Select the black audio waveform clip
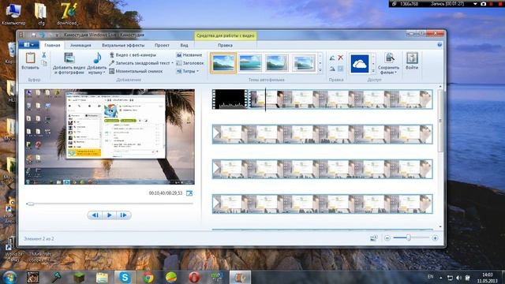The image size is (505, 284). tap(230, 99)
